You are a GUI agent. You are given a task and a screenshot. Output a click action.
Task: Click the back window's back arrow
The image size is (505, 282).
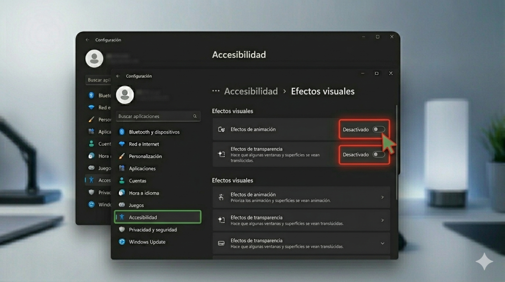[87, 39]
